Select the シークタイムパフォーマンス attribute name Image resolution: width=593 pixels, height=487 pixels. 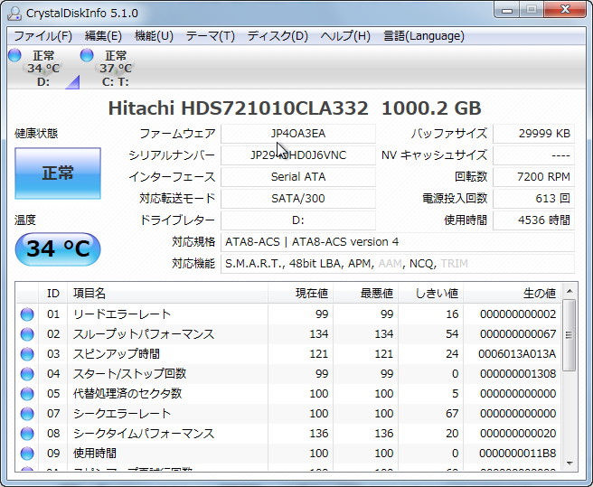pos(144,434)
